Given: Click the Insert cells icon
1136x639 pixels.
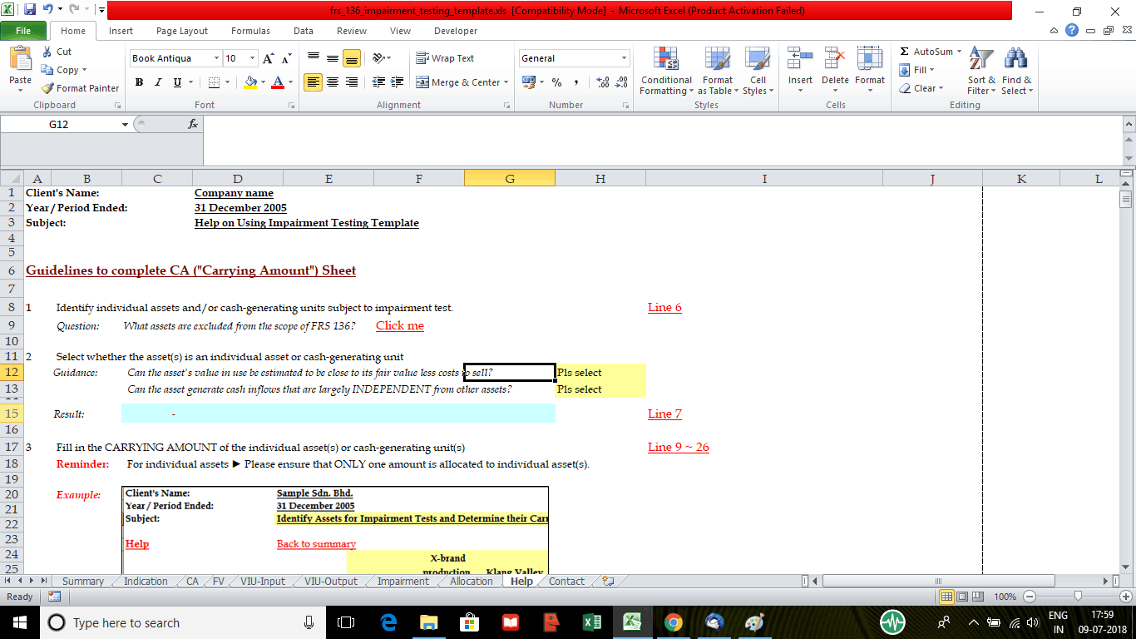Looking at the screenshot, I should click(x=800, y=59).
